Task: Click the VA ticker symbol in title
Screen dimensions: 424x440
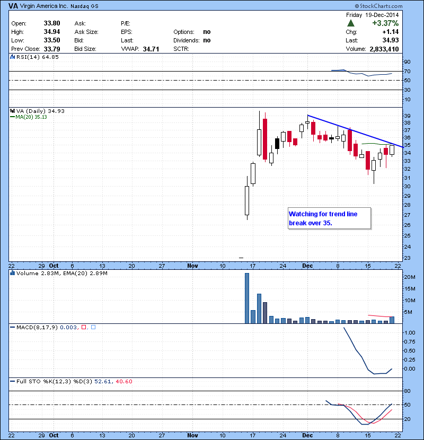Action: (x=13, y=6)
